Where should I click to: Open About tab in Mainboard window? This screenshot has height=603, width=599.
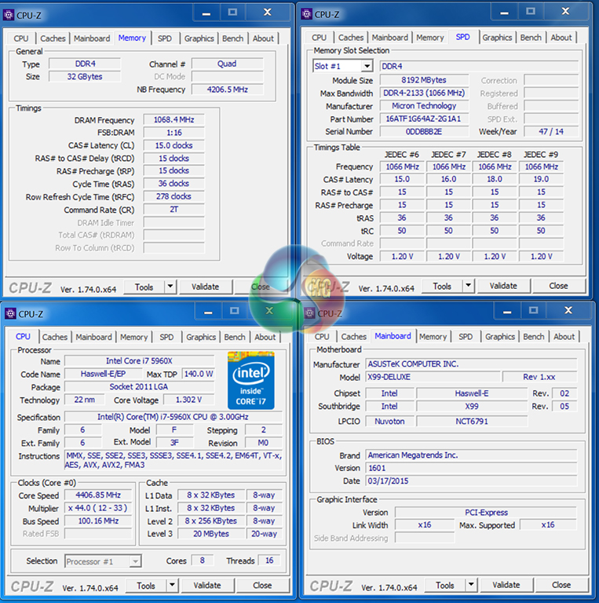click(x=564, y=337)
